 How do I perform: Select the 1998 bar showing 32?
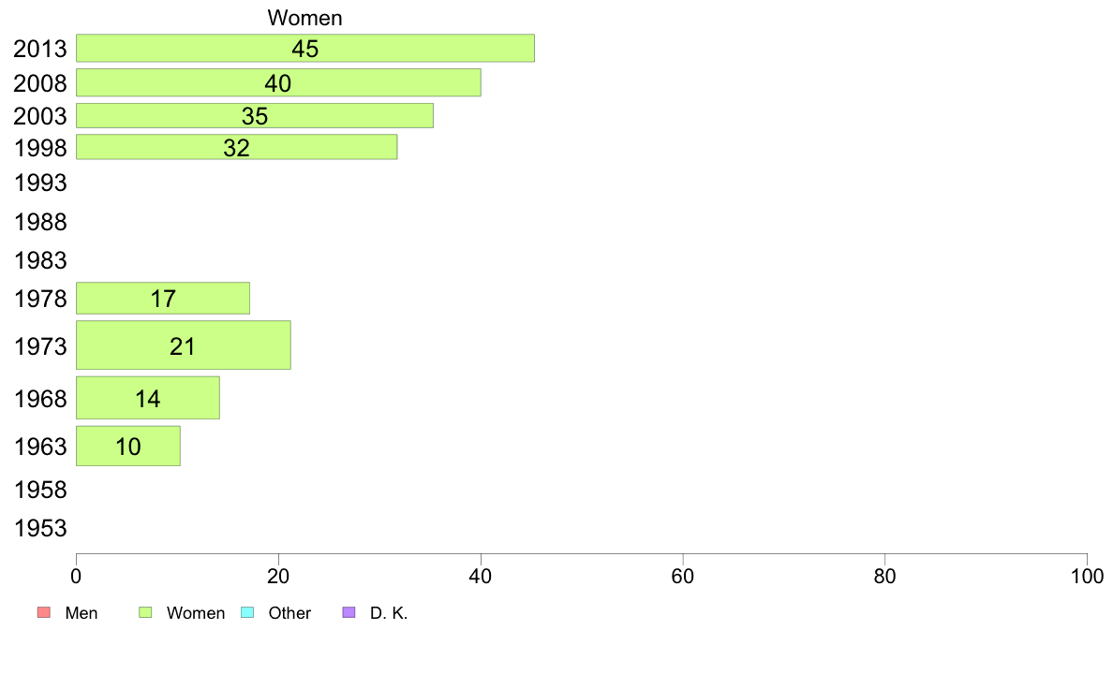pyautogui.click(x=236, y=147)
